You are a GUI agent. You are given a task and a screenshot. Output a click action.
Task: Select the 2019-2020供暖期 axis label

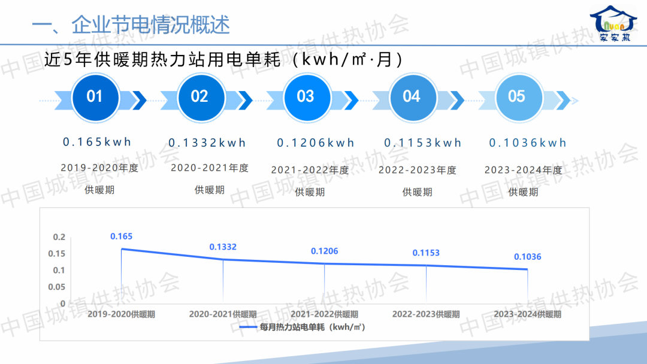(121, 314)
